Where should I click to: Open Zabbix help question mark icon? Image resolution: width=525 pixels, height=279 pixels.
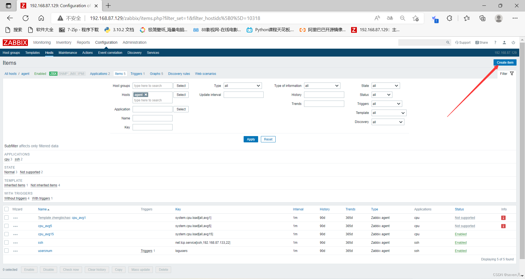[x=495, y=43]
